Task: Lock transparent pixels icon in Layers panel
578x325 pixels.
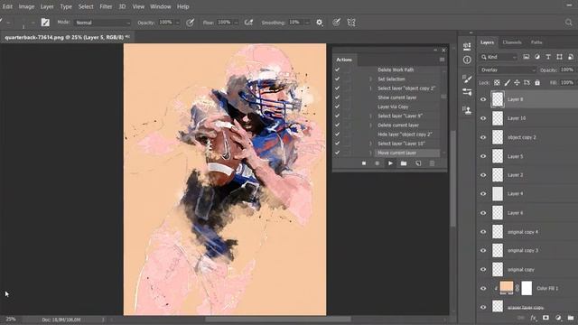Action: click(x=497, y=83)
